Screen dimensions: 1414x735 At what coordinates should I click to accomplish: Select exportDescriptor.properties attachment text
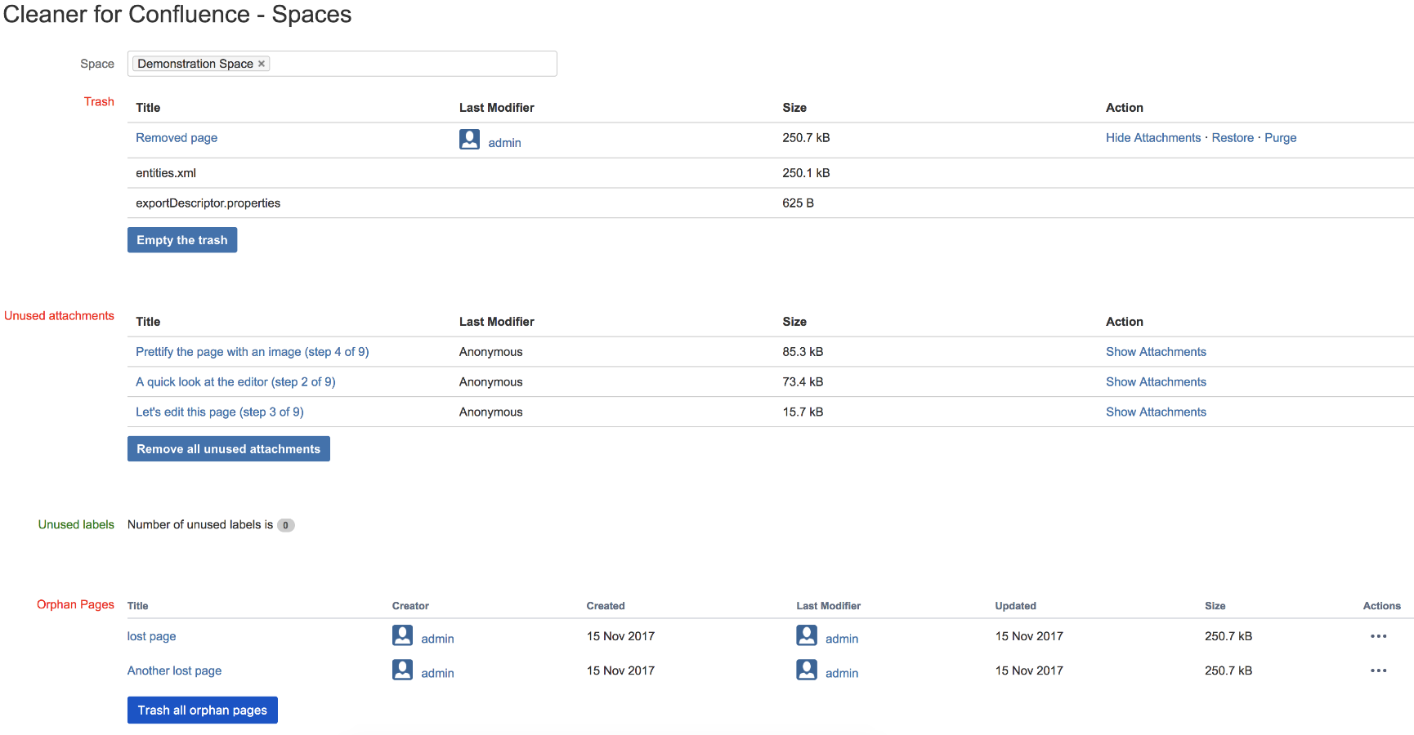point(208,203)
